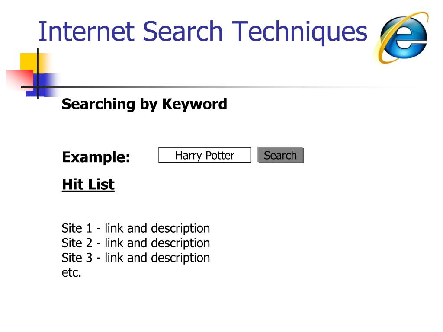The height and width of the screenshot is (332, 443).
Task: Open the Site 2 link and description
Action: coord(135,243)
